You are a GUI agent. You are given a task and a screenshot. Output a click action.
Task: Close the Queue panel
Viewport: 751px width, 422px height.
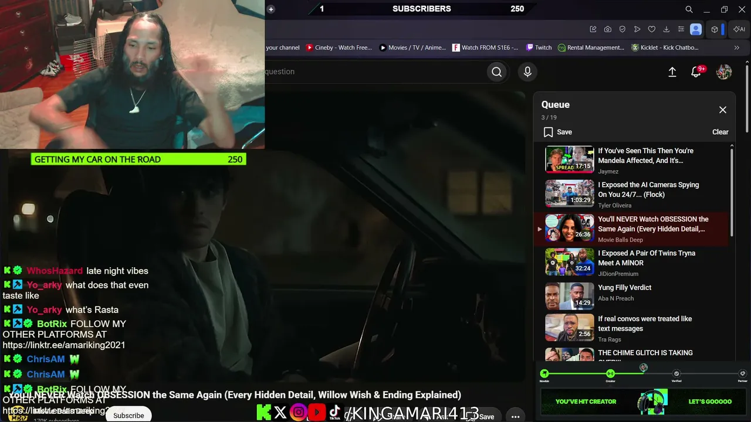click(x=723, y=110)
